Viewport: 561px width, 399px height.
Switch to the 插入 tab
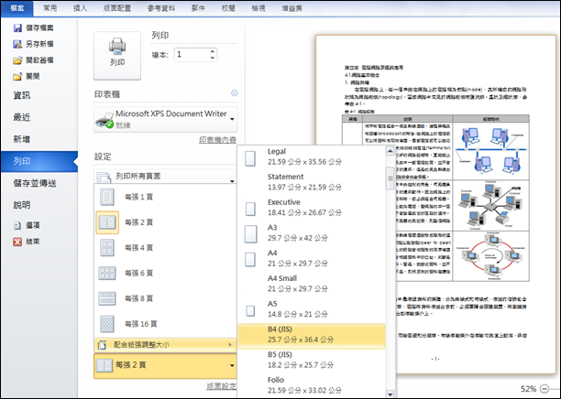coord(80,8)
